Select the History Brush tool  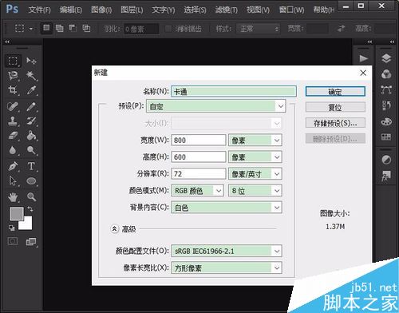31,121
